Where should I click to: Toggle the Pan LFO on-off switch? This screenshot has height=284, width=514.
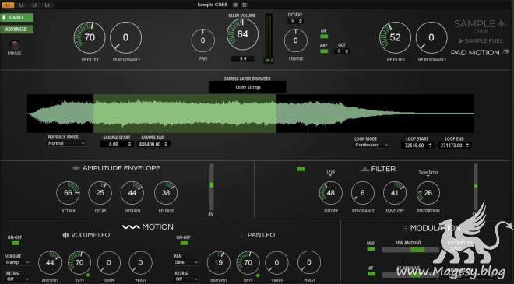click(x=184, y=243)
